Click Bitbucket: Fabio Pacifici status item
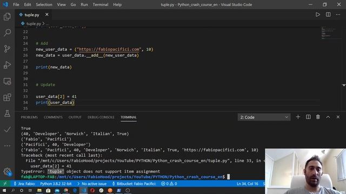Viewport: 346px width, 194px height. click(x=134, y=183)
